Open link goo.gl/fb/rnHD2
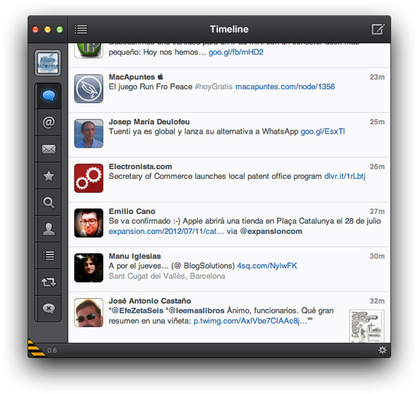 236,52
